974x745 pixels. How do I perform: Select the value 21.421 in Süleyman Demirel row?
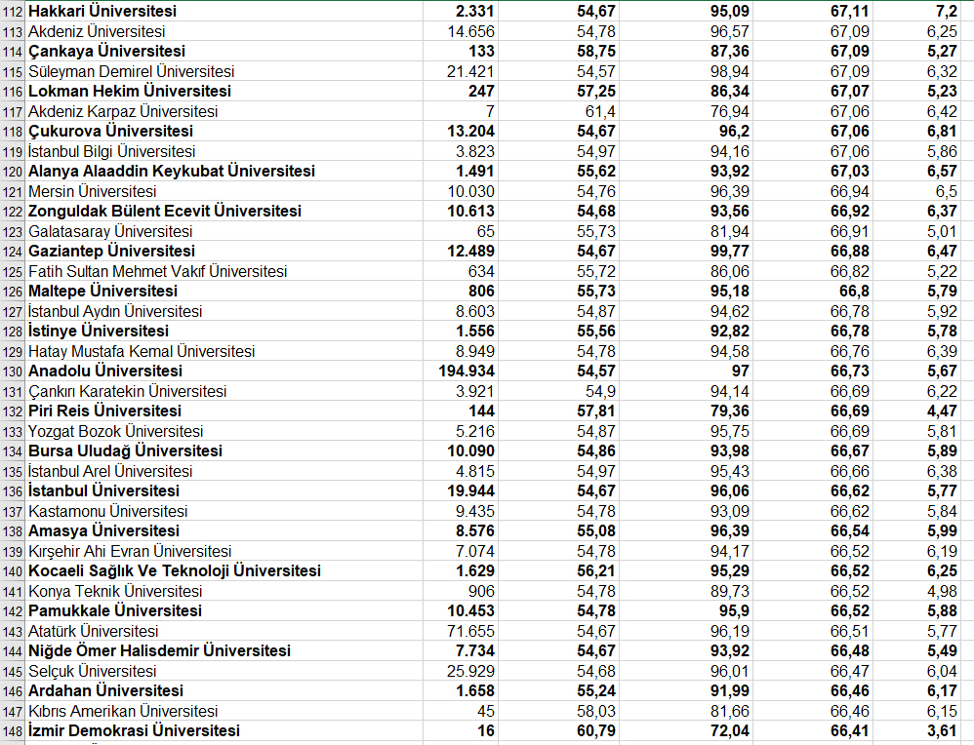470,72
